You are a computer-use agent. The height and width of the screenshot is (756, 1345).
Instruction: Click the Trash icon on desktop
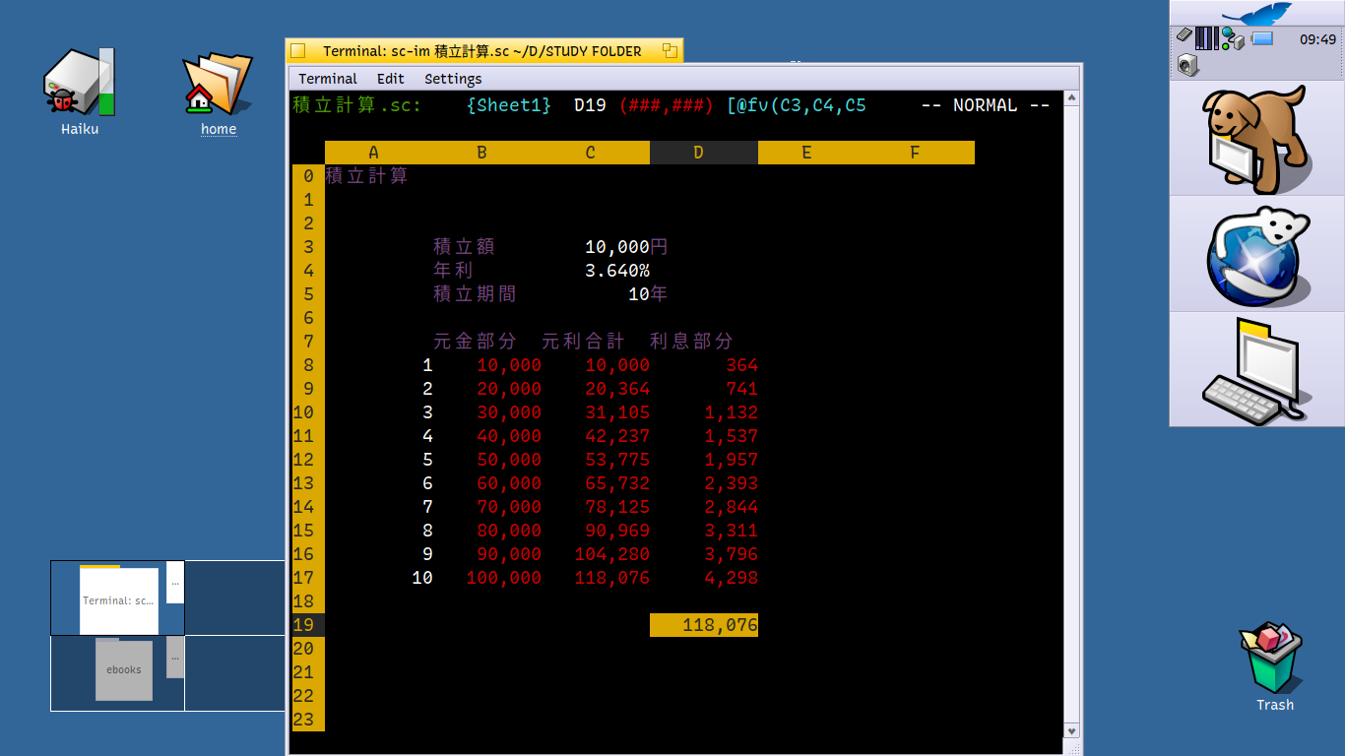click(1274, 660)
